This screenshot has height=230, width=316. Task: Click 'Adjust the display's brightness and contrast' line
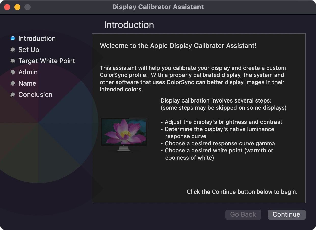point(222,122)
